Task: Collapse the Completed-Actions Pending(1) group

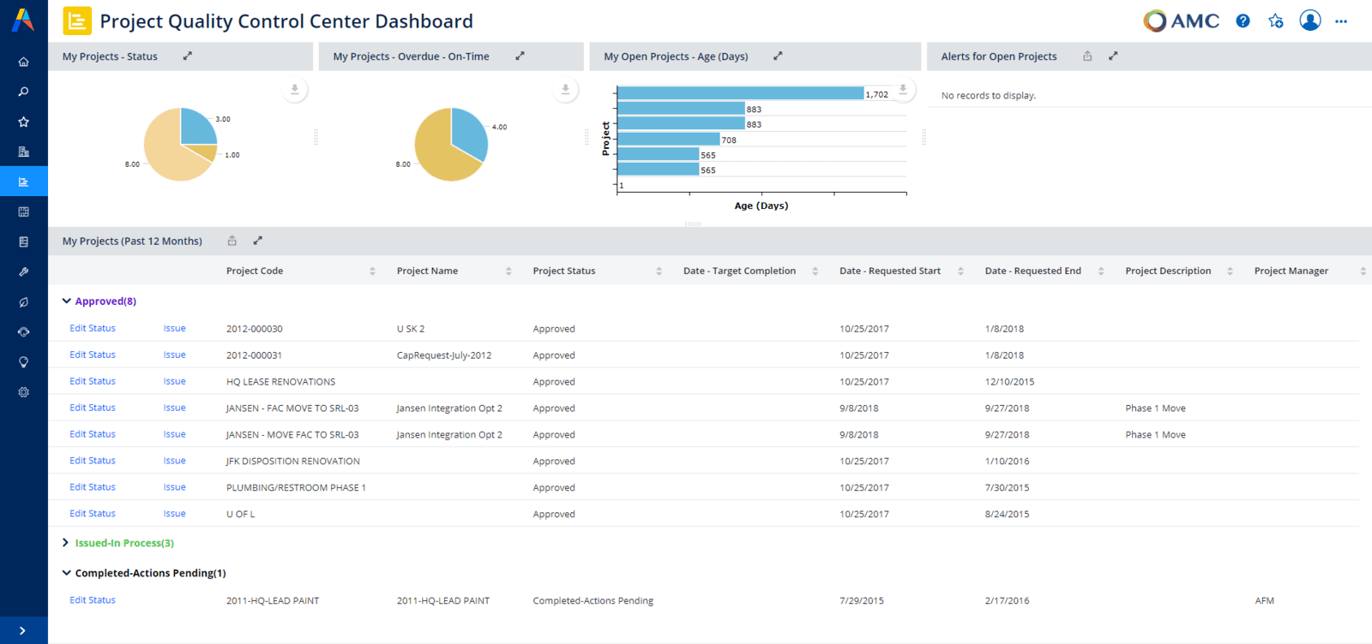Action: coord(67,573)
